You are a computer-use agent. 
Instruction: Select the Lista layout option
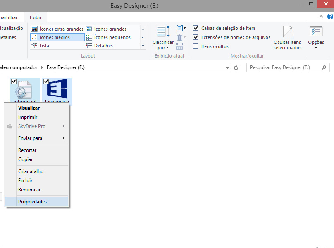(44, 46)
